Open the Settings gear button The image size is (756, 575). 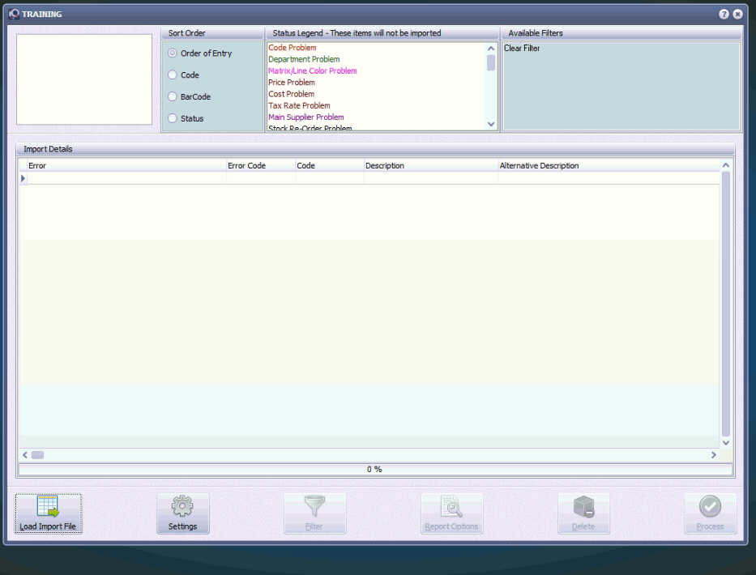click(x=183, y=513)
